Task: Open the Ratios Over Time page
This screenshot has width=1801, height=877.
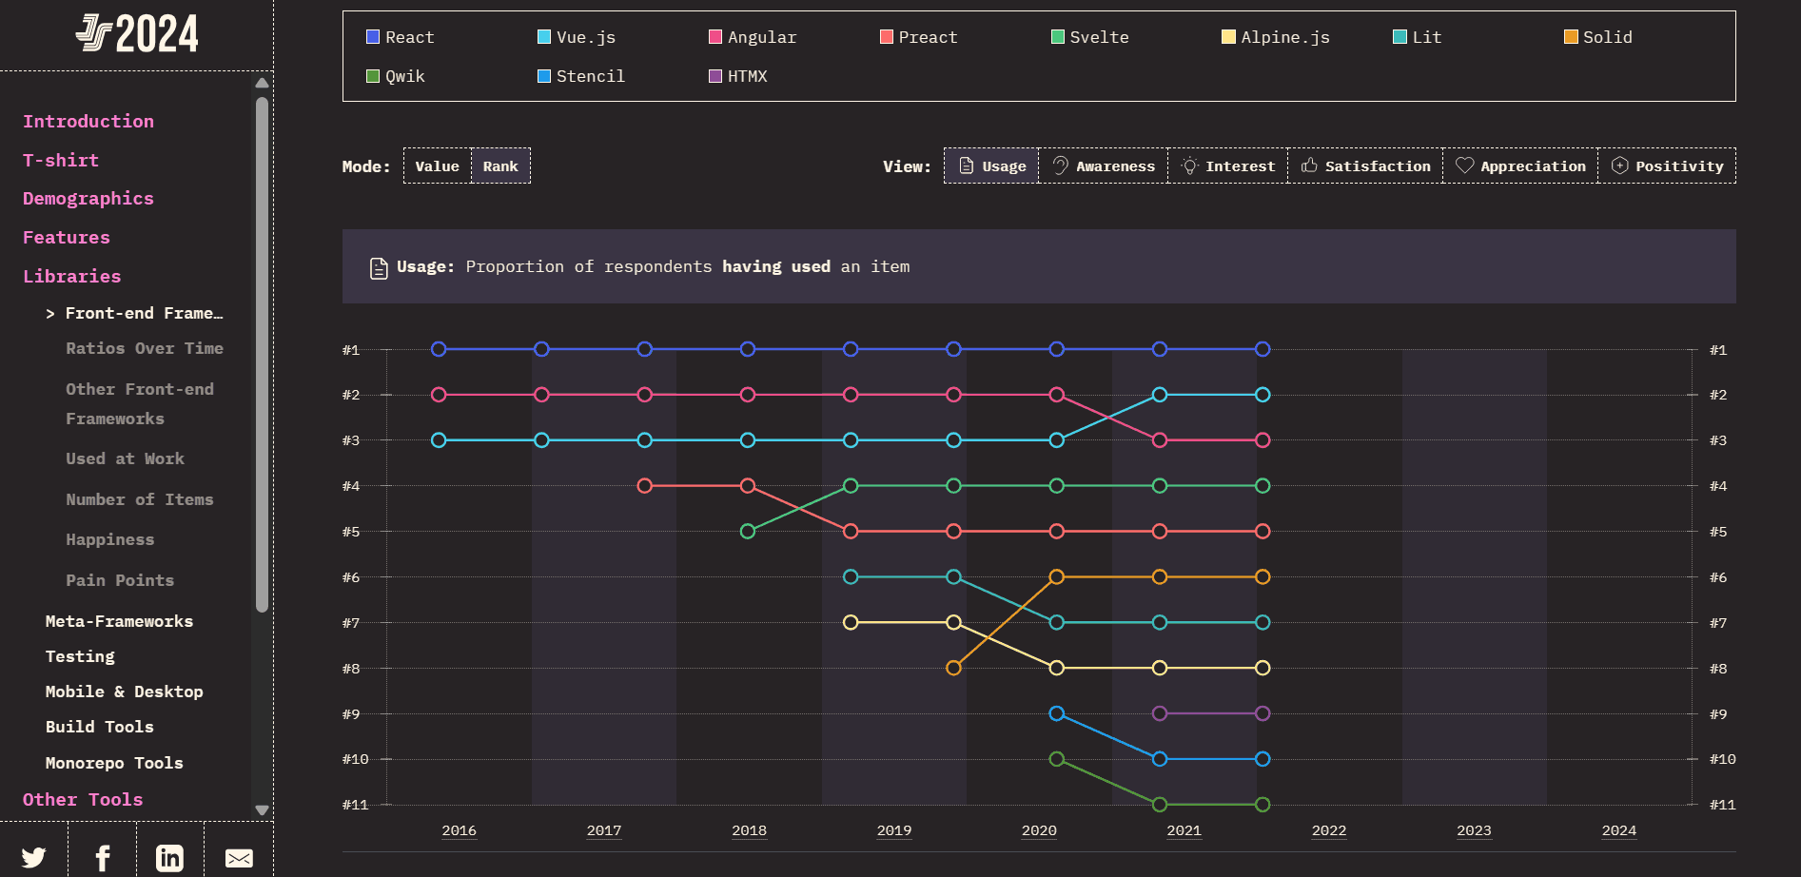Action: [145, 348]
